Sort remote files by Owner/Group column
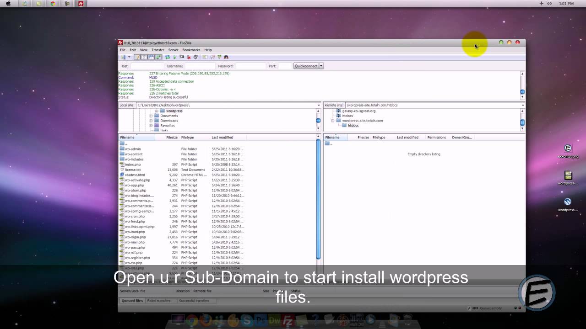This screenshot has height=329, width=586. pos(461,138)
